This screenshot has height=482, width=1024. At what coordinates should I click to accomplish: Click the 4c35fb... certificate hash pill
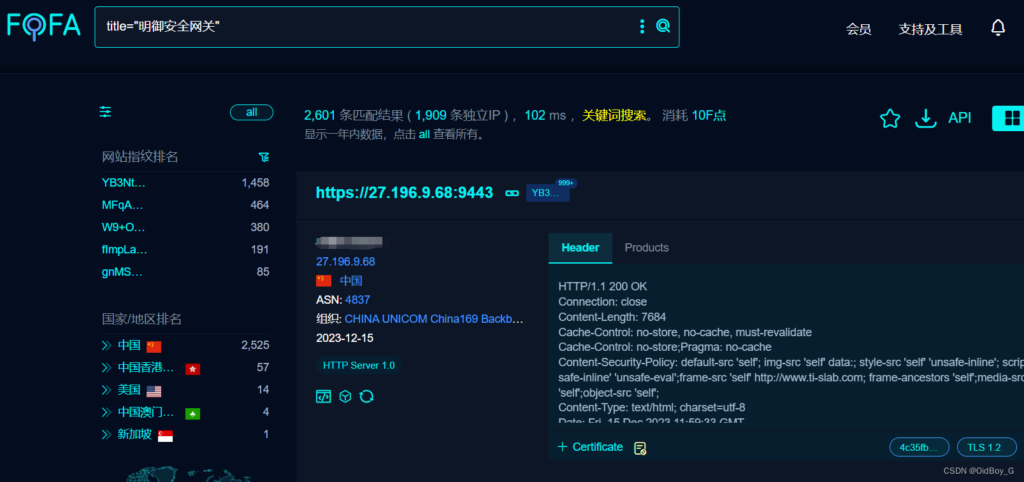click(919, 448)
